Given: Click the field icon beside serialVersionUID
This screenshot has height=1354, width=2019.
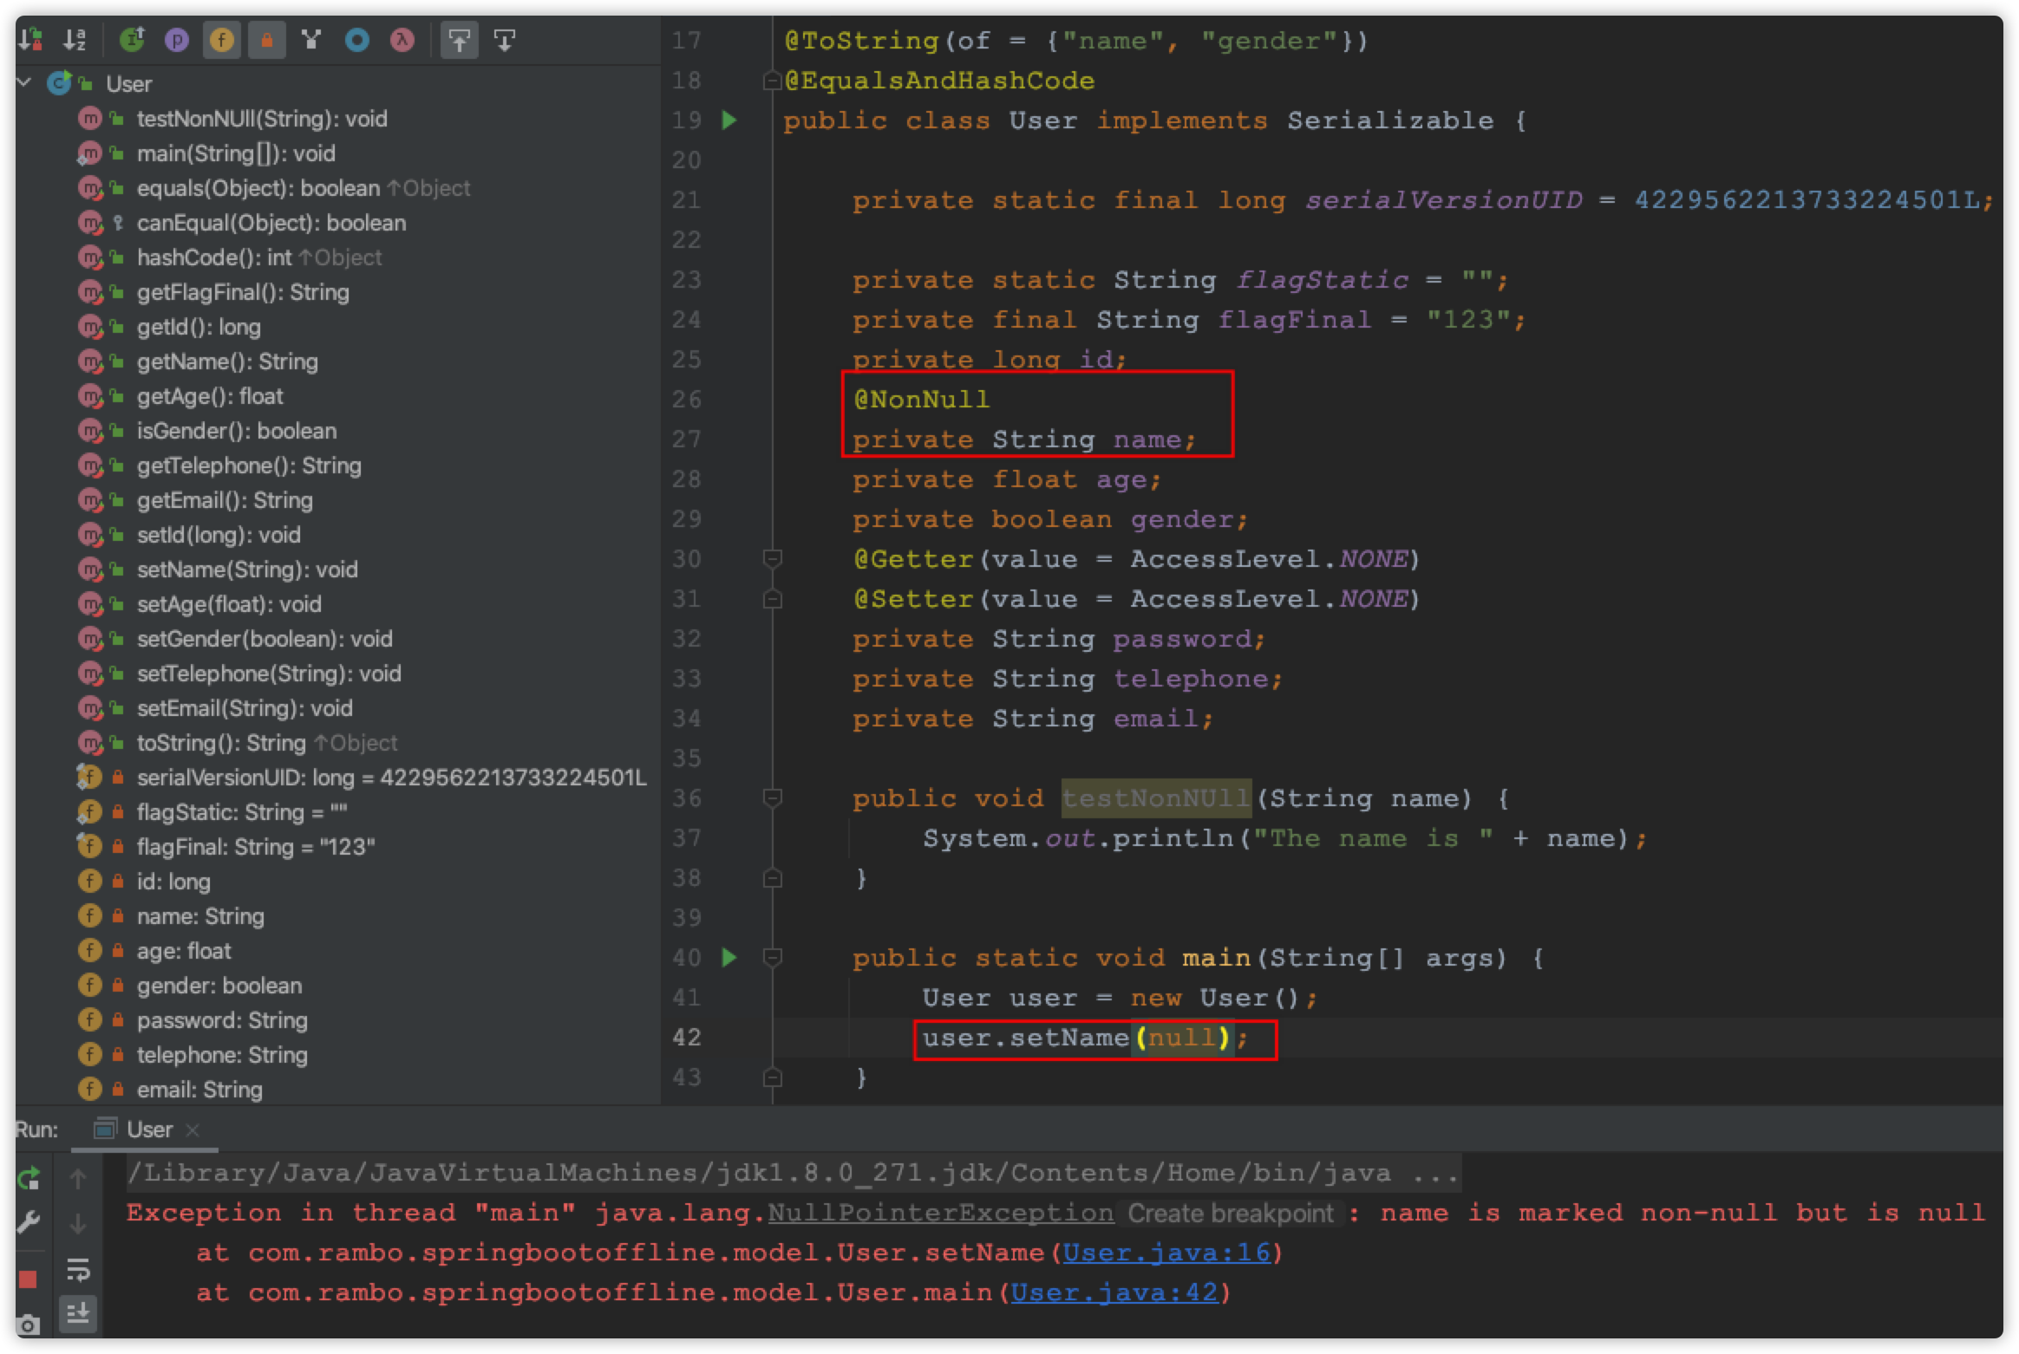Looking at the screenshot, I should (x=89, y=777).
